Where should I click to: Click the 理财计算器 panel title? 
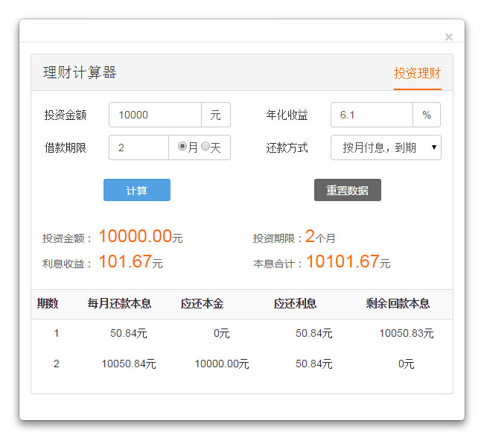point(80,73)
